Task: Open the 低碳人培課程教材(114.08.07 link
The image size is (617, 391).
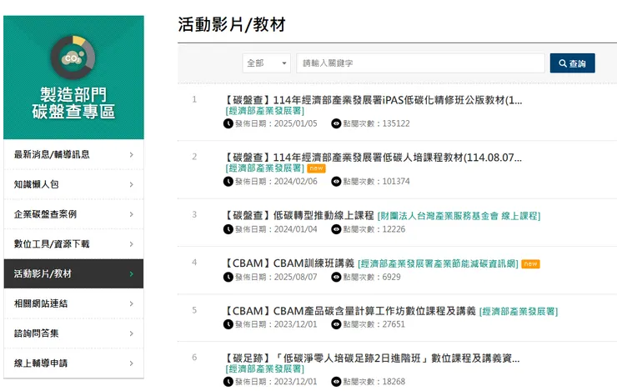Action: point(373,158)
